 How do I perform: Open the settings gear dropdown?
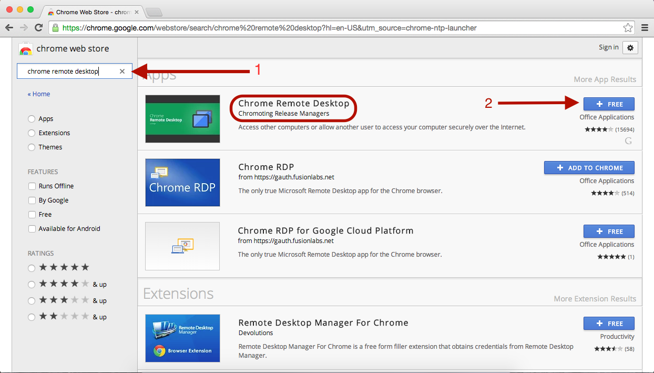pyautogui.click(x=630, y=47)
